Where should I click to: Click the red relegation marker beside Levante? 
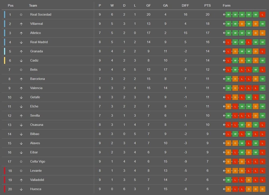(4, 171)
